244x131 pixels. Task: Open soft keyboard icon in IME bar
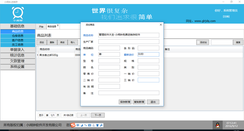click(x=89, y=125)
